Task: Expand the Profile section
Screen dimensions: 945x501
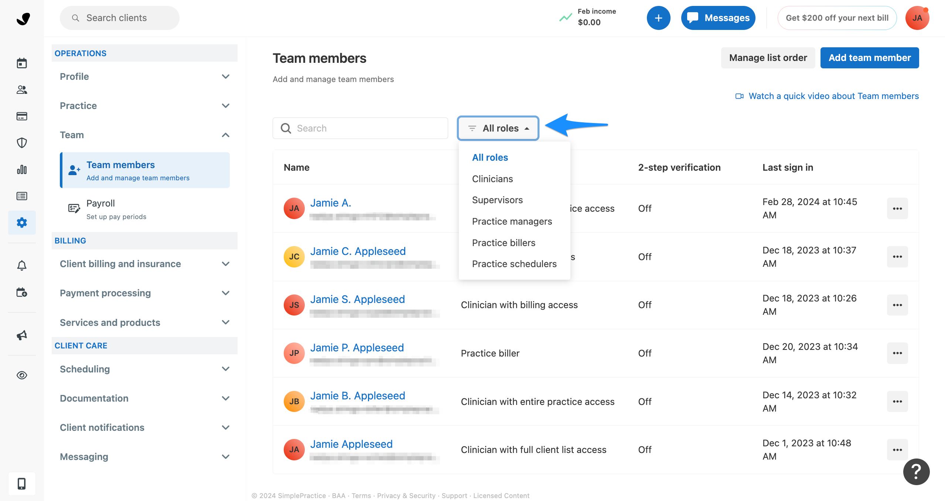Action: coord(144,76)
